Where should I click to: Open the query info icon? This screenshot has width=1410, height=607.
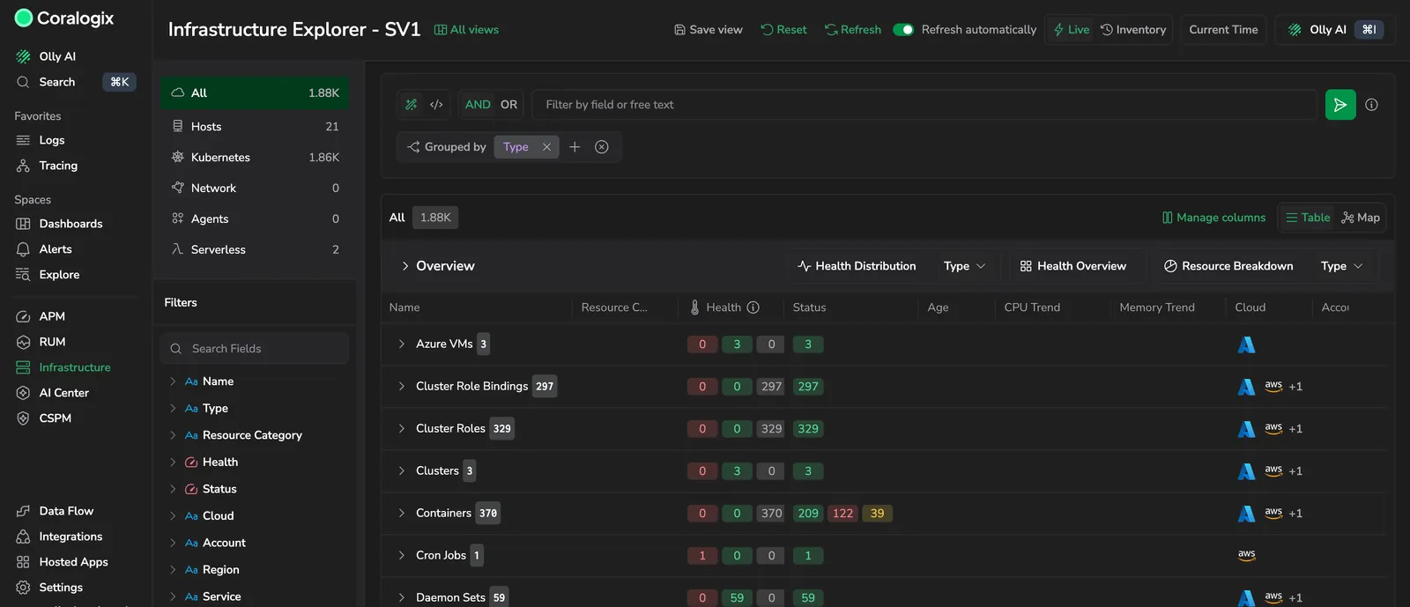[x=1371, y=105]
